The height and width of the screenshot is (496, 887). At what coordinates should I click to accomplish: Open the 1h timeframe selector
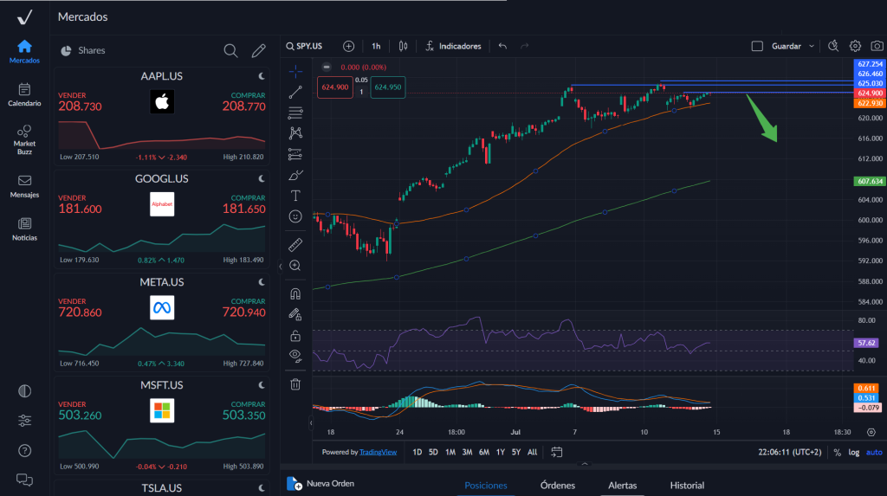tap(376, 47)
